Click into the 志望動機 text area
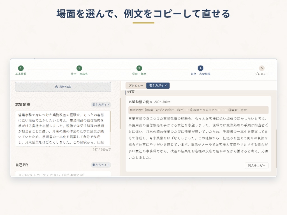287x215 pixels. pyautogui.click(x=63, y=128)
